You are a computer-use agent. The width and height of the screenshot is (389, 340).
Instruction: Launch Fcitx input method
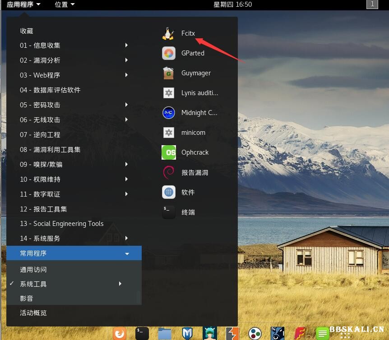click(188, 33)
